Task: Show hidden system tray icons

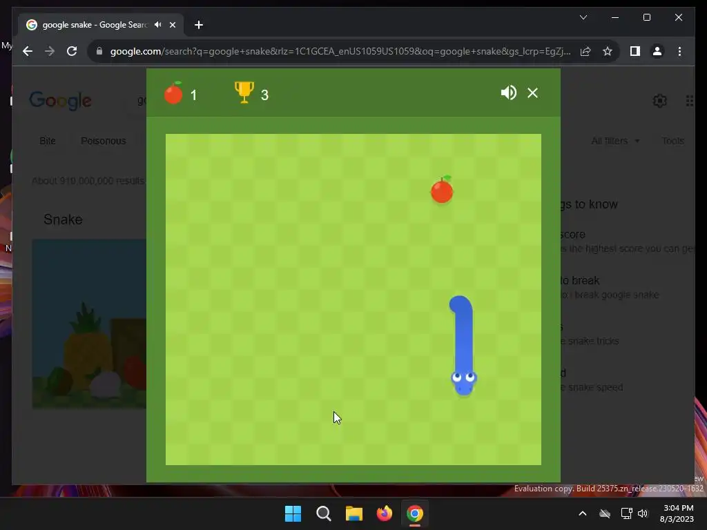Action: (583, 513)
